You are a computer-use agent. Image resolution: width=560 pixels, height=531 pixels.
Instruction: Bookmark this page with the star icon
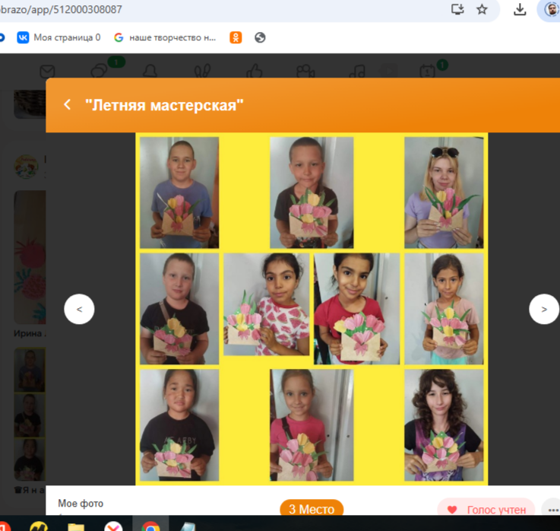click(x=482, y=10)
